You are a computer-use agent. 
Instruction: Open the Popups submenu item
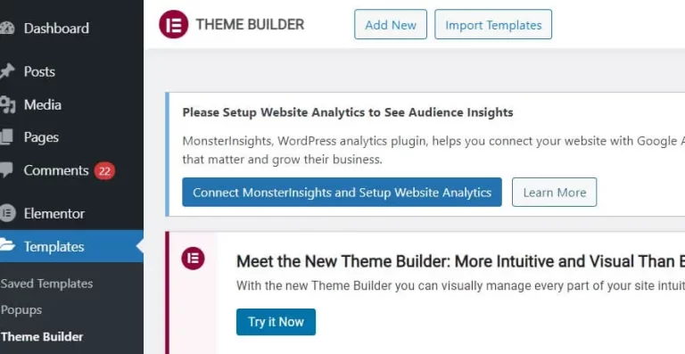(x=21, y=310)
